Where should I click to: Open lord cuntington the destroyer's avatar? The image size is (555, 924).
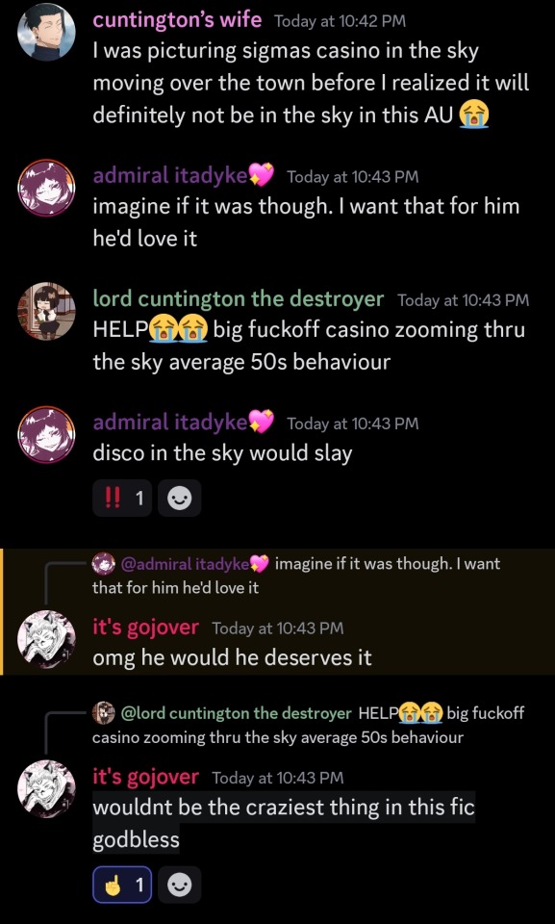[46, 311]
